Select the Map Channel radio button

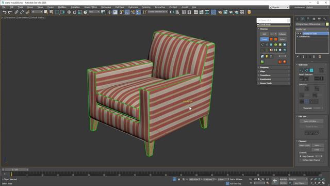(x=301, y=156)
